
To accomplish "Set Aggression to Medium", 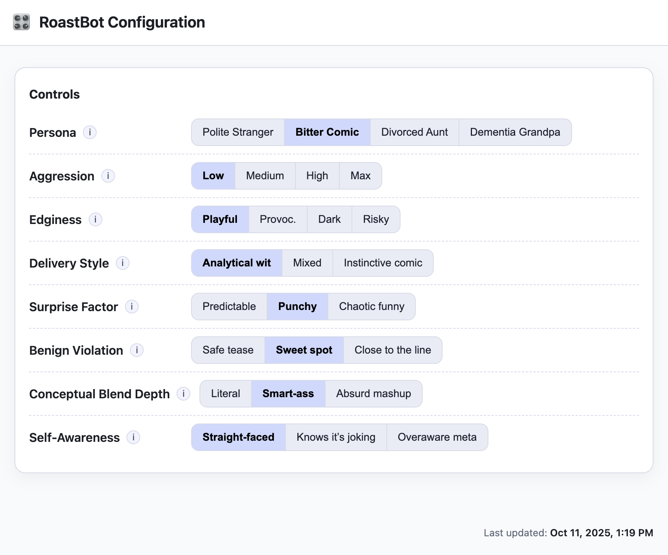I will pyautogui.click(x=265, y=176).
